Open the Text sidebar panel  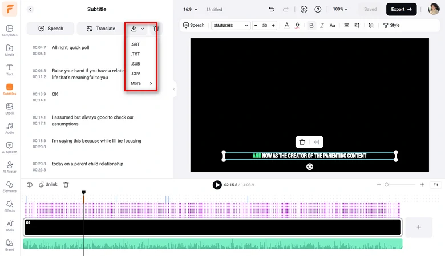[x=10, y=70]
